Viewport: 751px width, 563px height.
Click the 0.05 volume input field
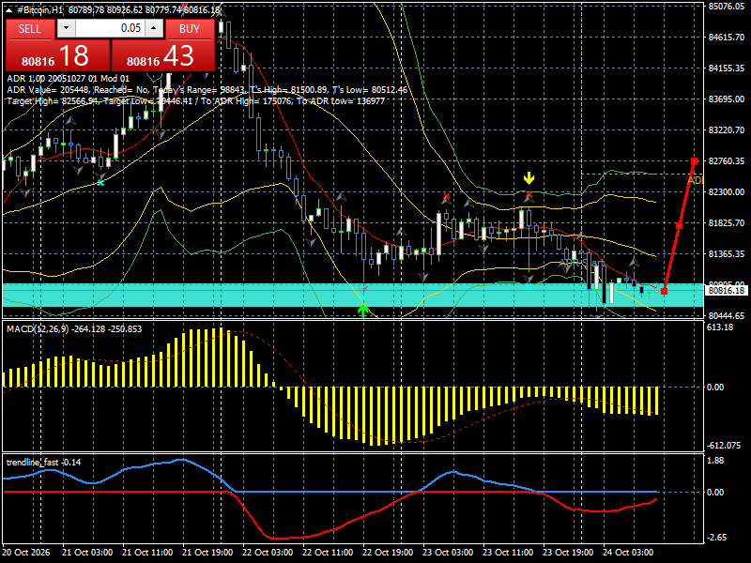[x=110, y=28]
